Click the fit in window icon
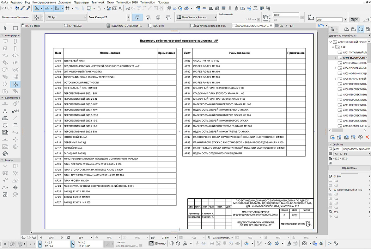 click(69, 237)
